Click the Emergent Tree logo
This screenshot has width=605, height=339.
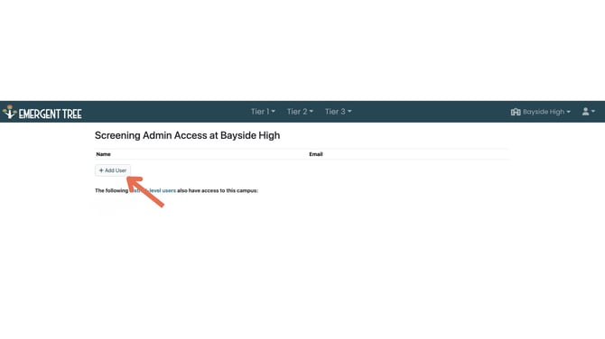point(42,112)
